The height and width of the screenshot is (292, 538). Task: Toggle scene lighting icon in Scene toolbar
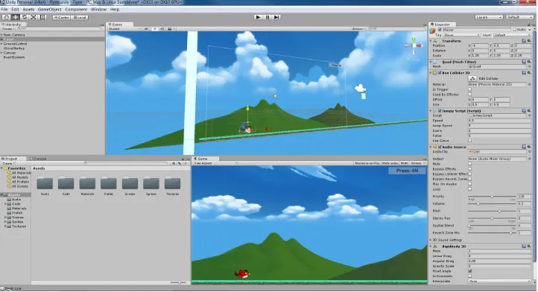(x=155, y=29)
